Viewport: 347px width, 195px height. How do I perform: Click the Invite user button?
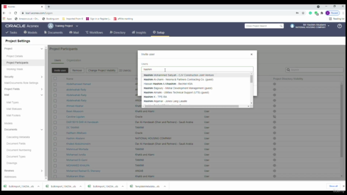pyautogui.click(x=60, y=70)
